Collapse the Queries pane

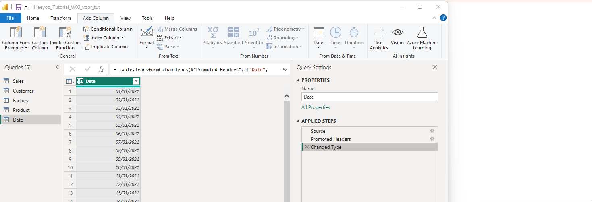click(x=57, y=67)
